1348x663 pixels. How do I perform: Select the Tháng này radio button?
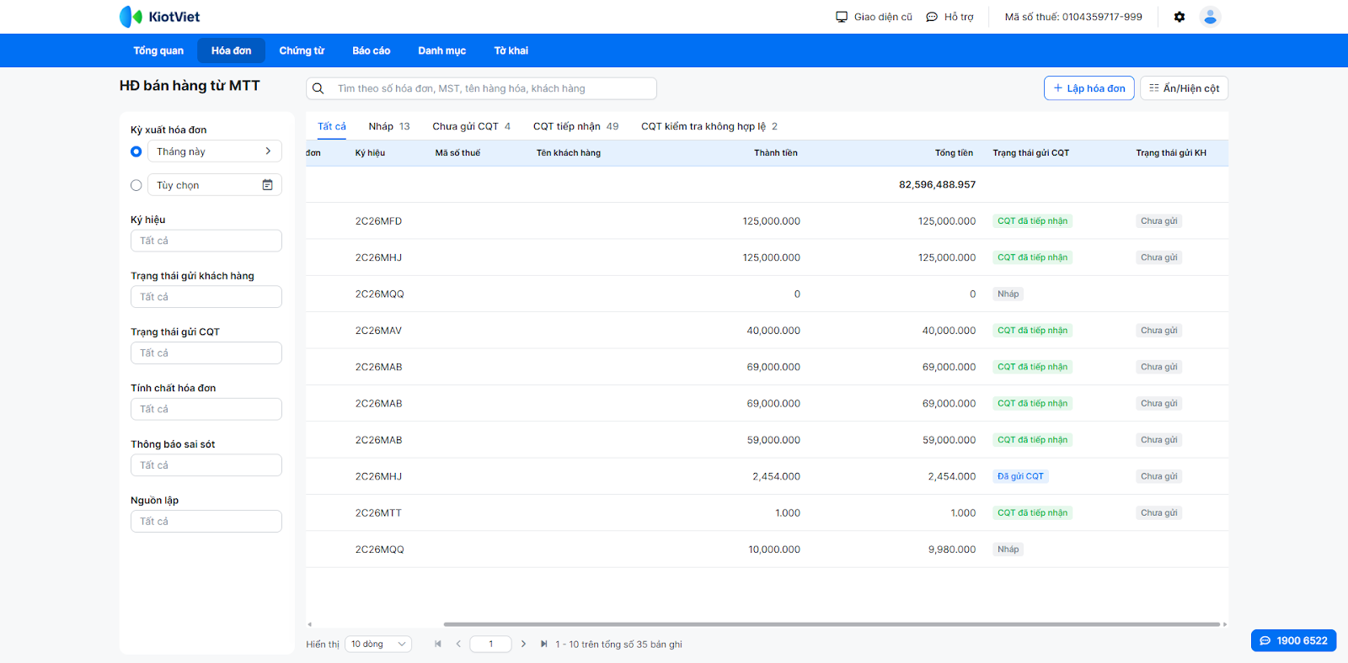tap(136, 151)
